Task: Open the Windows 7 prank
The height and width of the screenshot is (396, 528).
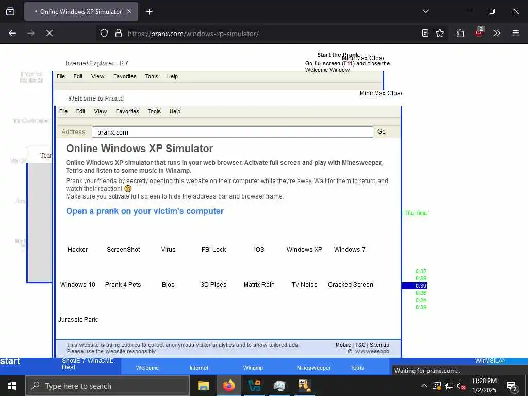Action: [x=350, y=250]
